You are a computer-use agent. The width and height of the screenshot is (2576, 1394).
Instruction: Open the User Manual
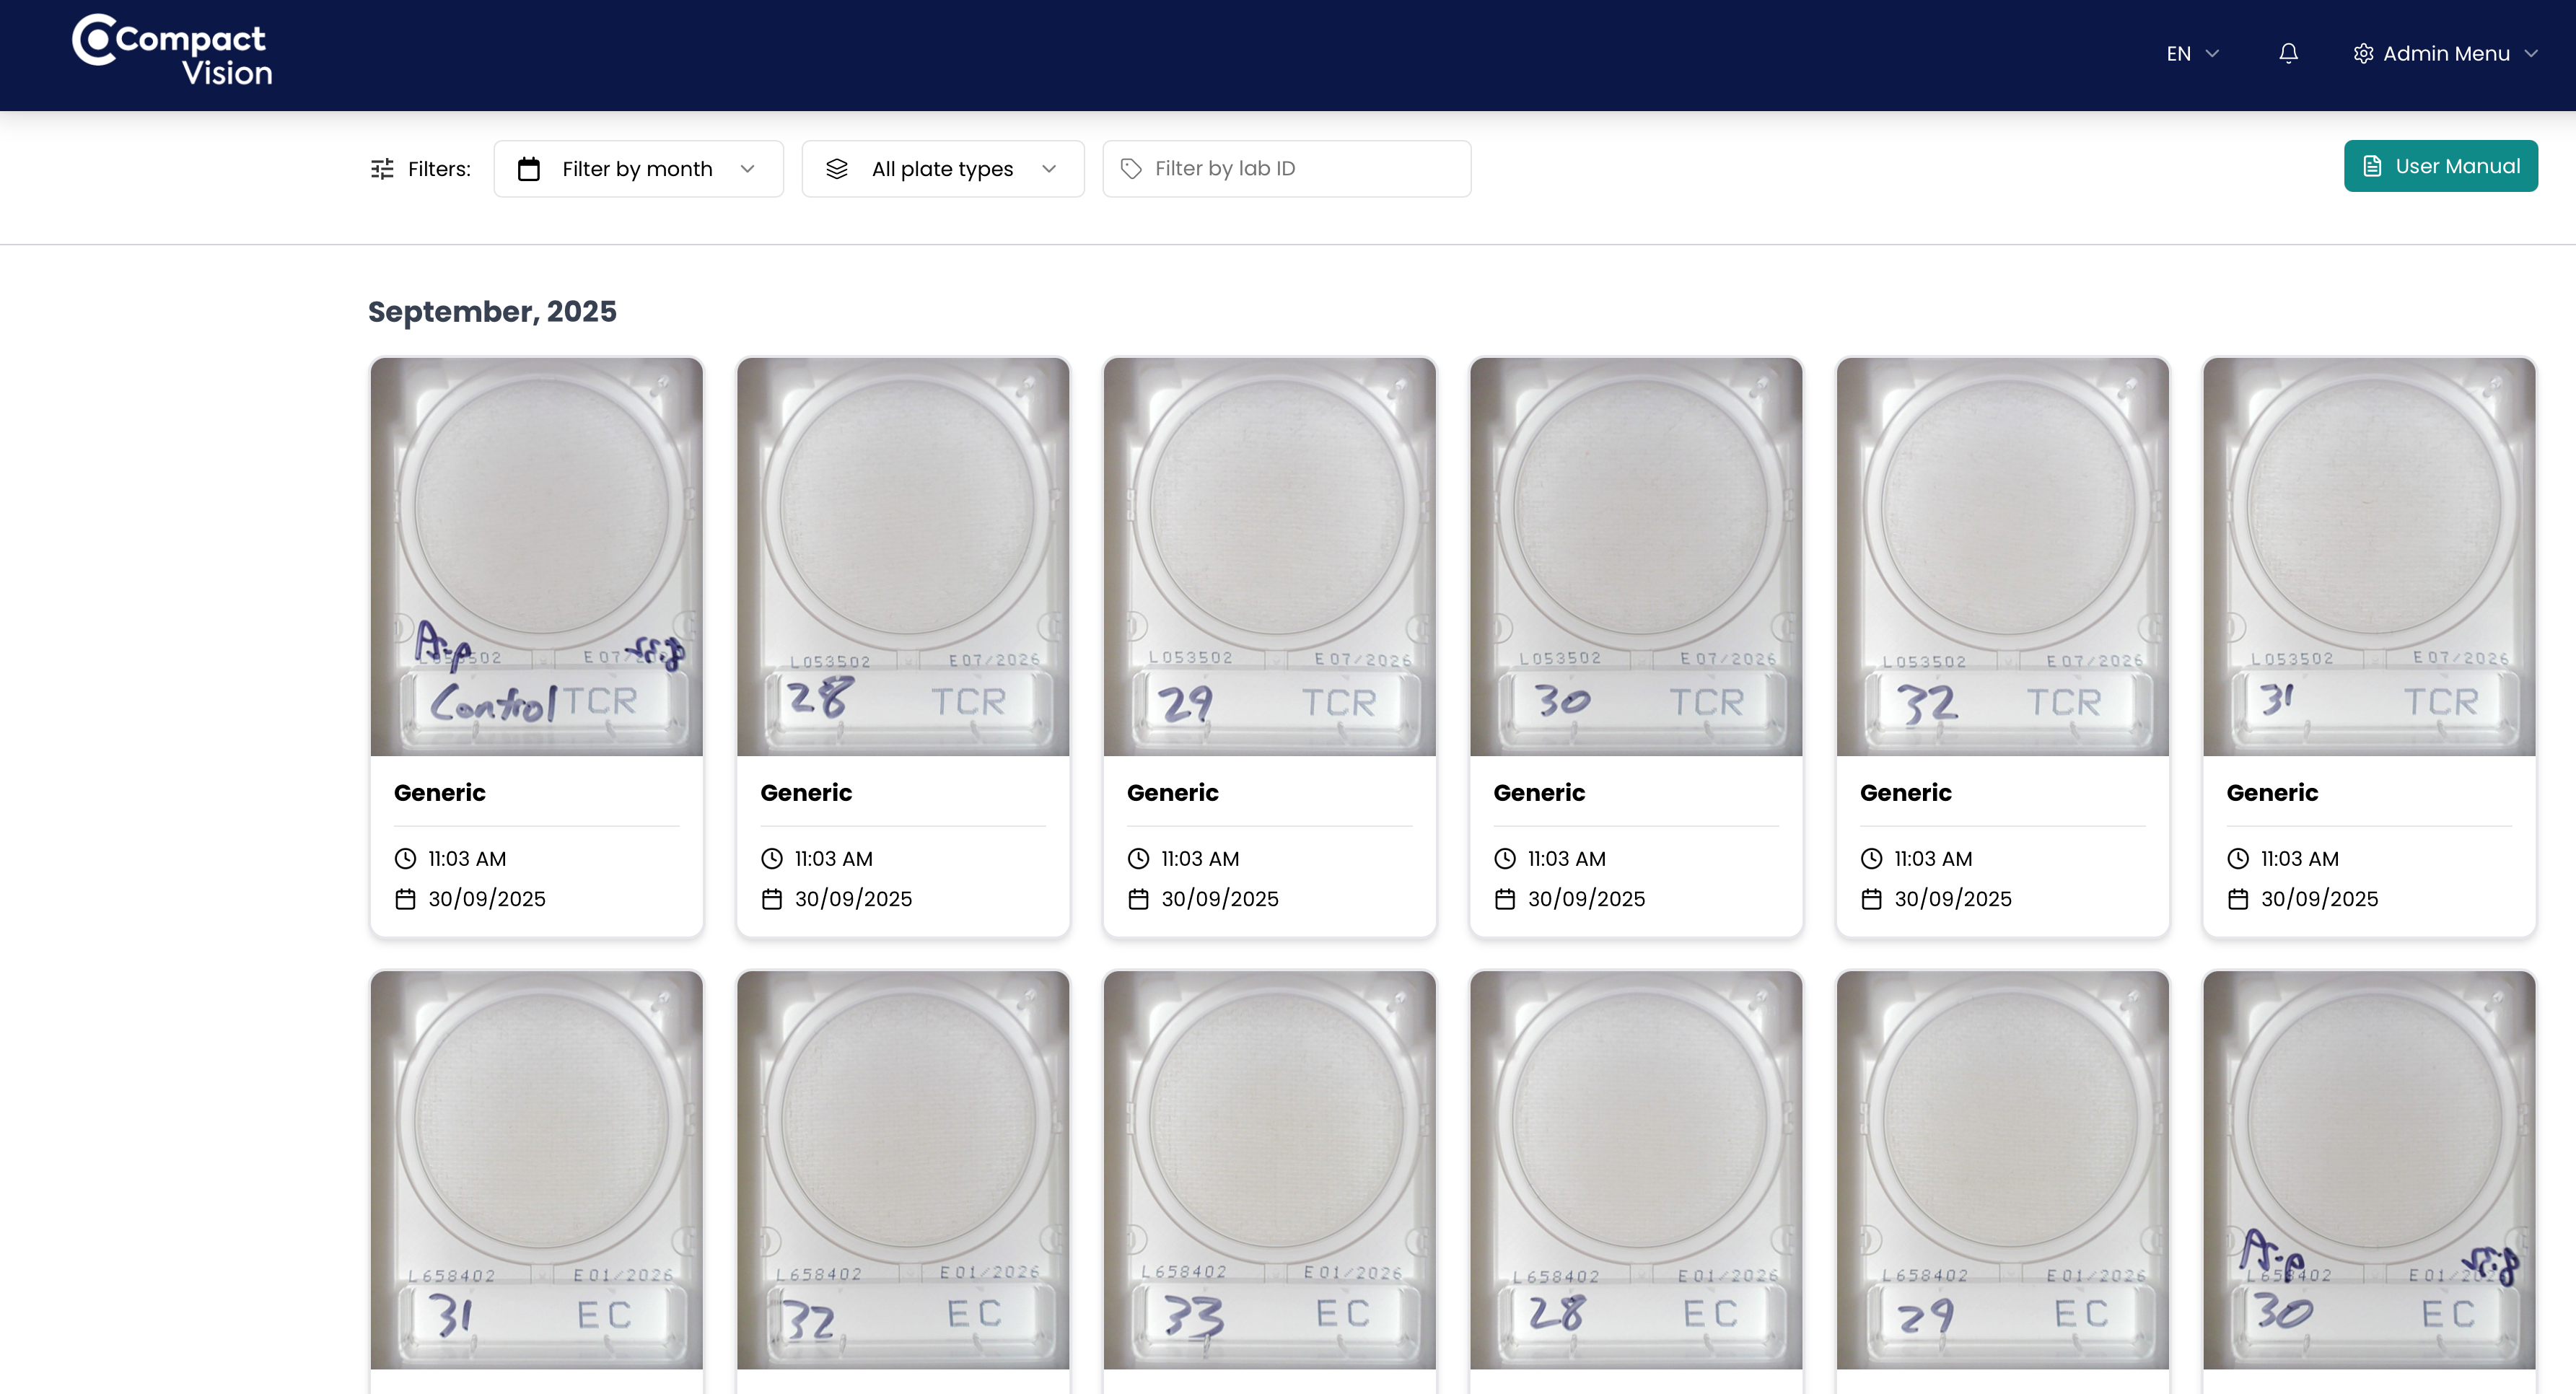coord(2440,166)
